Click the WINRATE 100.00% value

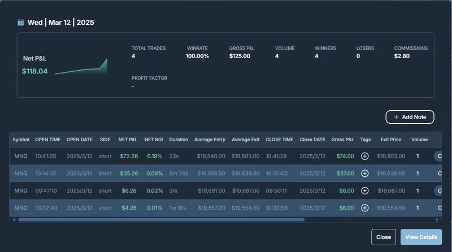[x=197, y=56]
